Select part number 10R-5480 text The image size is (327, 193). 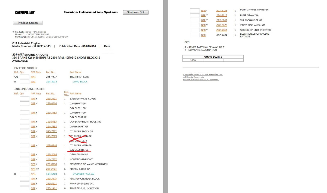(x=52, y=174)
